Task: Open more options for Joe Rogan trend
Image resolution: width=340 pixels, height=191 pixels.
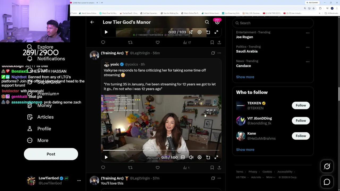Action: coord(308,33)
